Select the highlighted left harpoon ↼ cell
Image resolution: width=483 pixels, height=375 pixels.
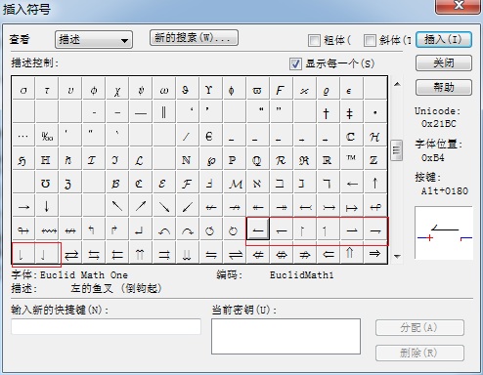point(258,229)
